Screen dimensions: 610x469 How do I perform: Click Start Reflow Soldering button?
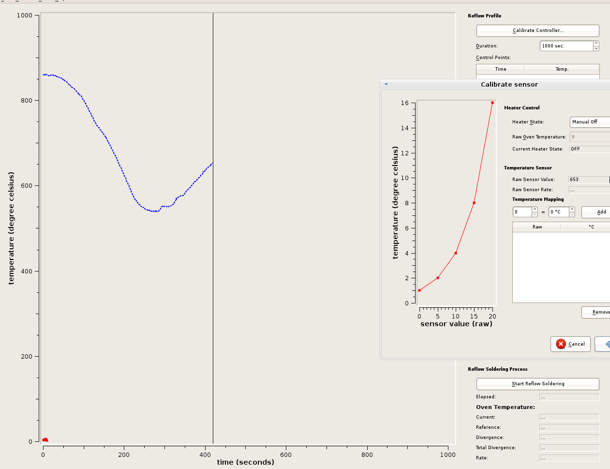pyautogui.click(x=537, y=384)
